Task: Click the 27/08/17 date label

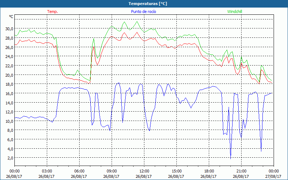Action: point(273,176)
